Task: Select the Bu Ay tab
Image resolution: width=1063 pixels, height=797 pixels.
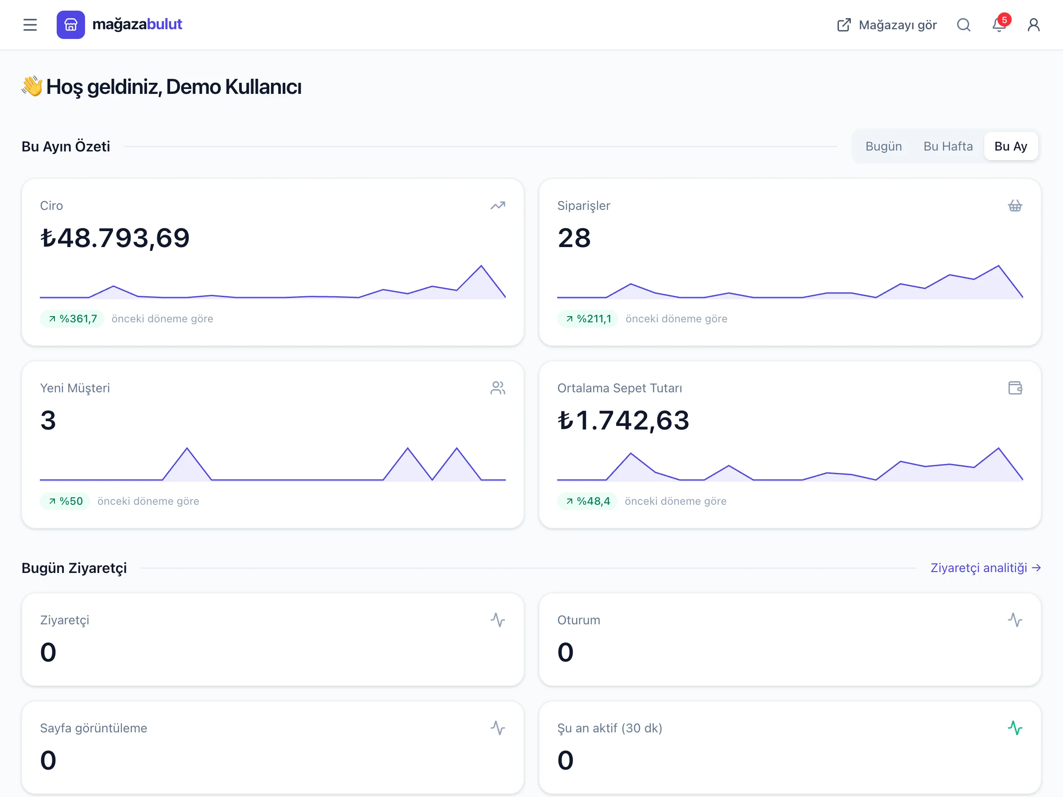Action: [x=1011, y=146]
